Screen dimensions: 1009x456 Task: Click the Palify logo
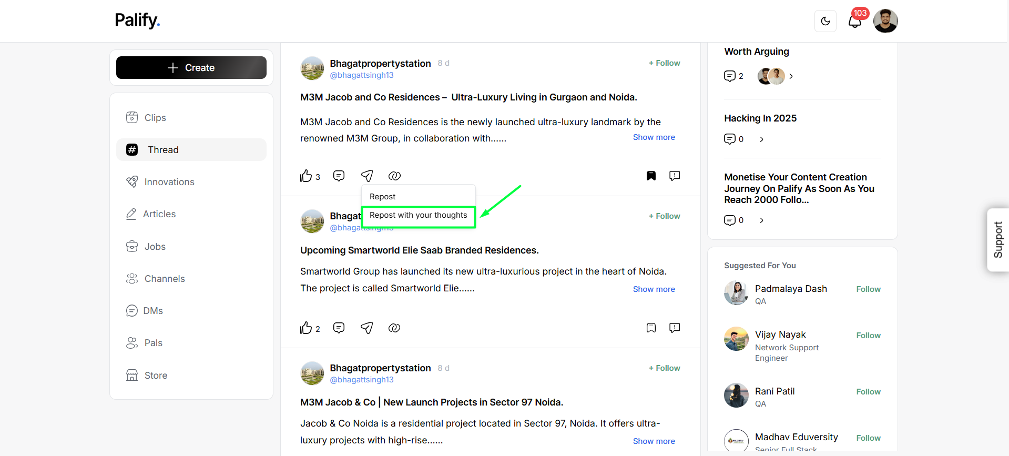click(x=137, y=20)
